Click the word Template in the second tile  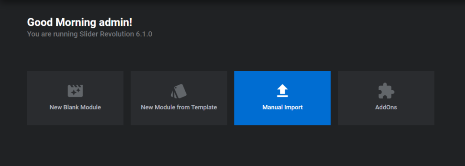tap(204, 107)
